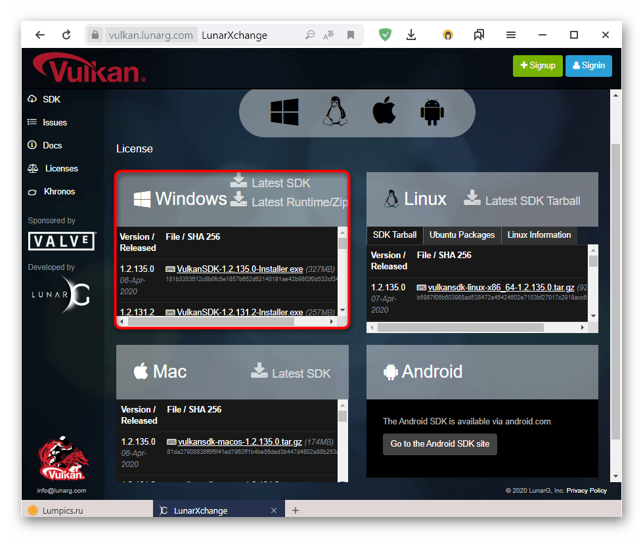Click the info@lunarg.com email link
This screenshot has height=538, width=643.
tap(62, 491)
